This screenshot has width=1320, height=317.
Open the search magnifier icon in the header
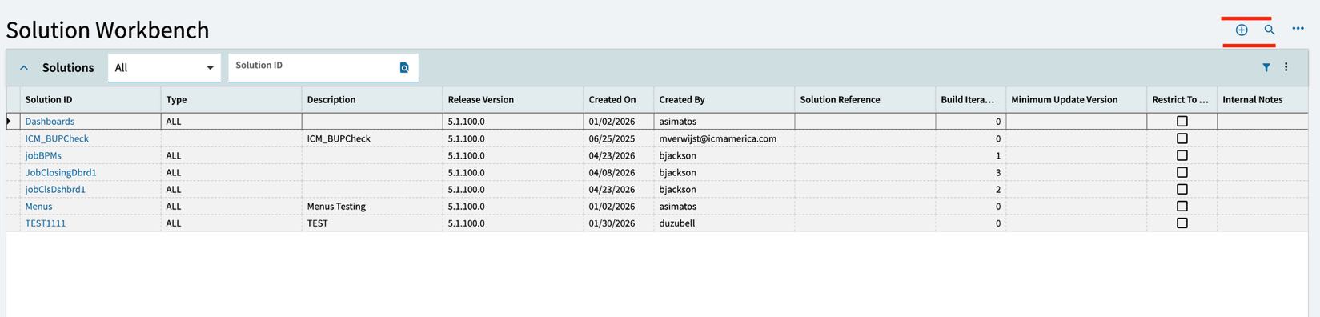pos(1270,30)
